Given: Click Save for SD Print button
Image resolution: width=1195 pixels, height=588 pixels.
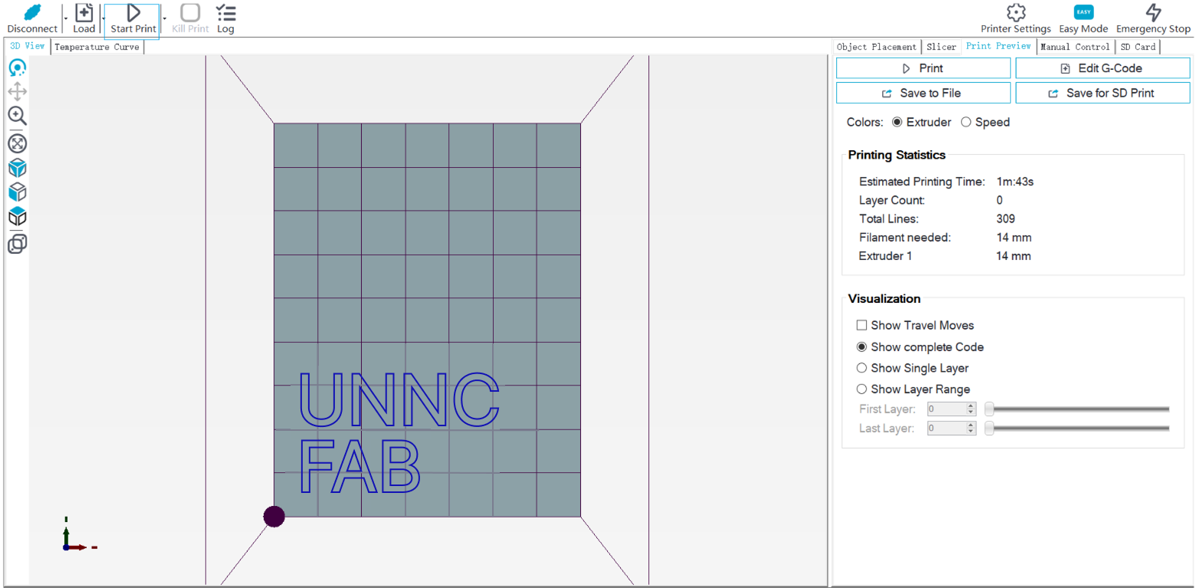Looking at the screenshot, I should pyautogui.click(x=1102, y=93).
